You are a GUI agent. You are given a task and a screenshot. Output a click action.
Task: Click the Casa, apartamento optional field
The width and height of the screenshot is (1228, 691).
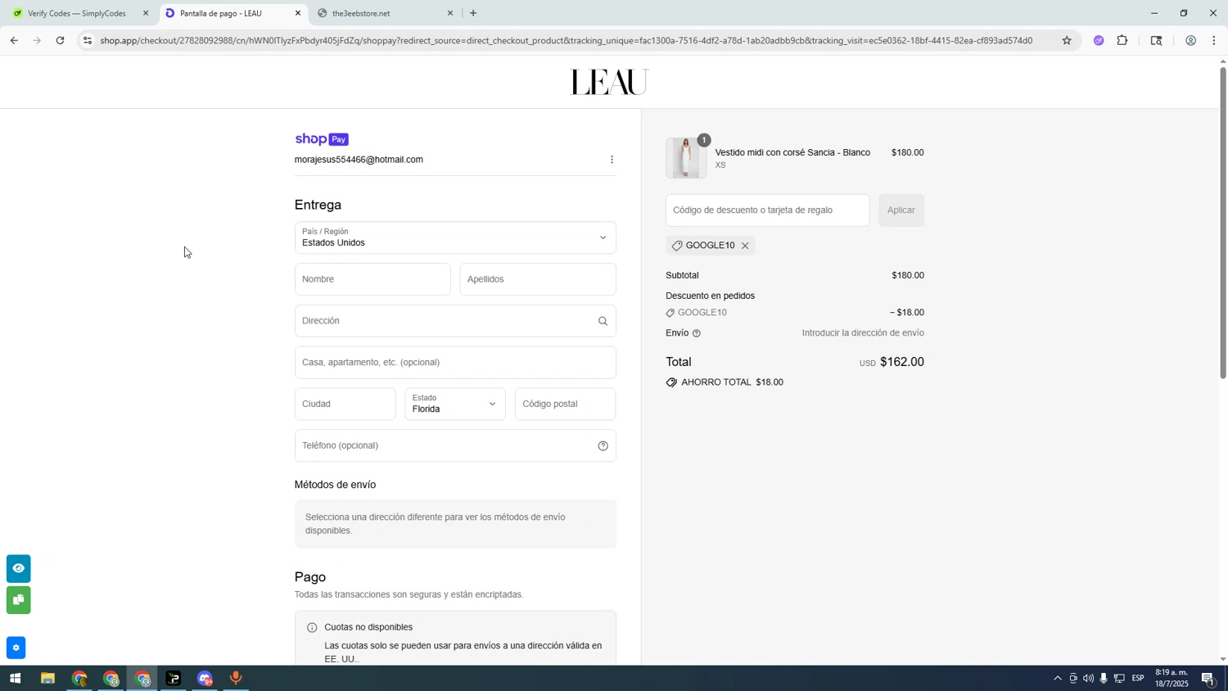pyautogui.click(x=455, y=363)
